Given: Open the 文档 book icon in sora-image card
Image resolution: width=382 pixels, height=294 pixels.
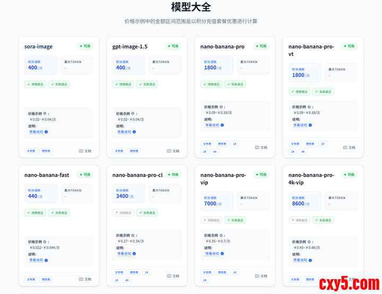Looking at the screenshot, I should point(81,151).
